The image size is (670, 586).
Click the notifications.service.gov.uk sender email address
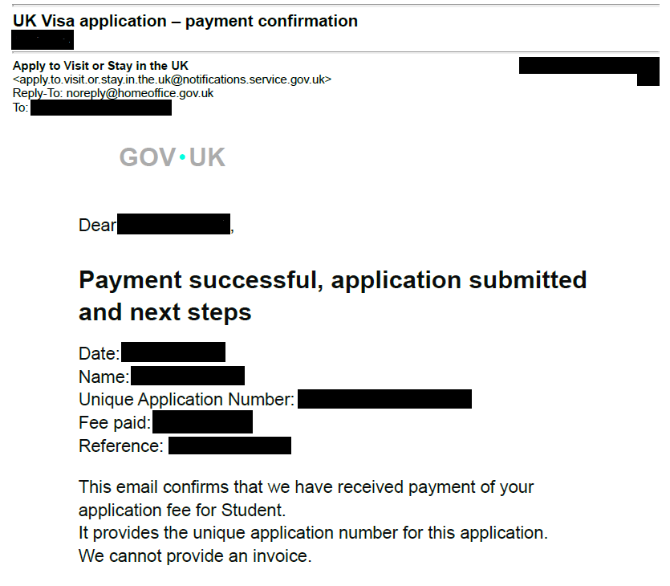click(x=172, y=79)
